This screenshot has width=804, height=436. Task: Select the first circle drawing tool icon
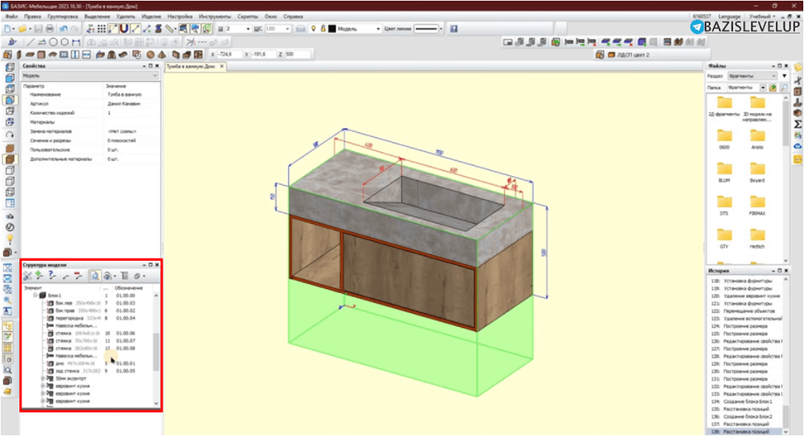tap(54, 42)
